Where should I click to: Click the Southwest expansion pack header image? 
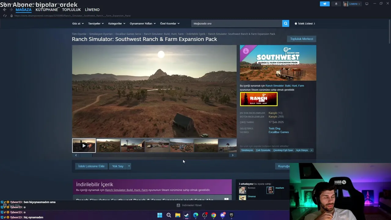click(278, 63)
